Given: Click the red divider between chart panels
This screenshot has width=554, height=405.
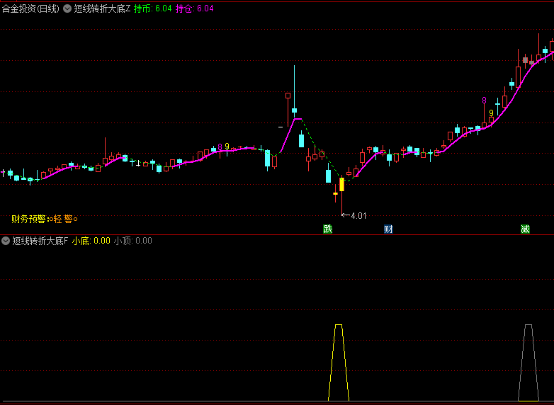Looking at the screenshot, I should 277,234.
